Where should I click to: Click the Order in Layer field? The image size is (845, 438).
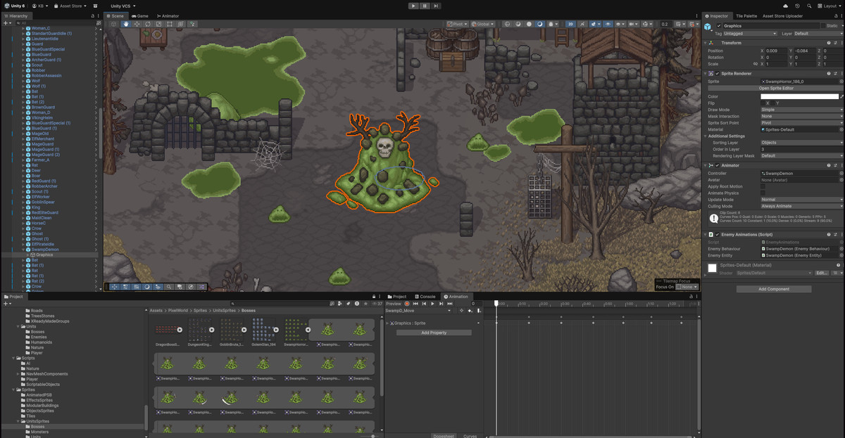pyautogui.click(x=801, y=149)
